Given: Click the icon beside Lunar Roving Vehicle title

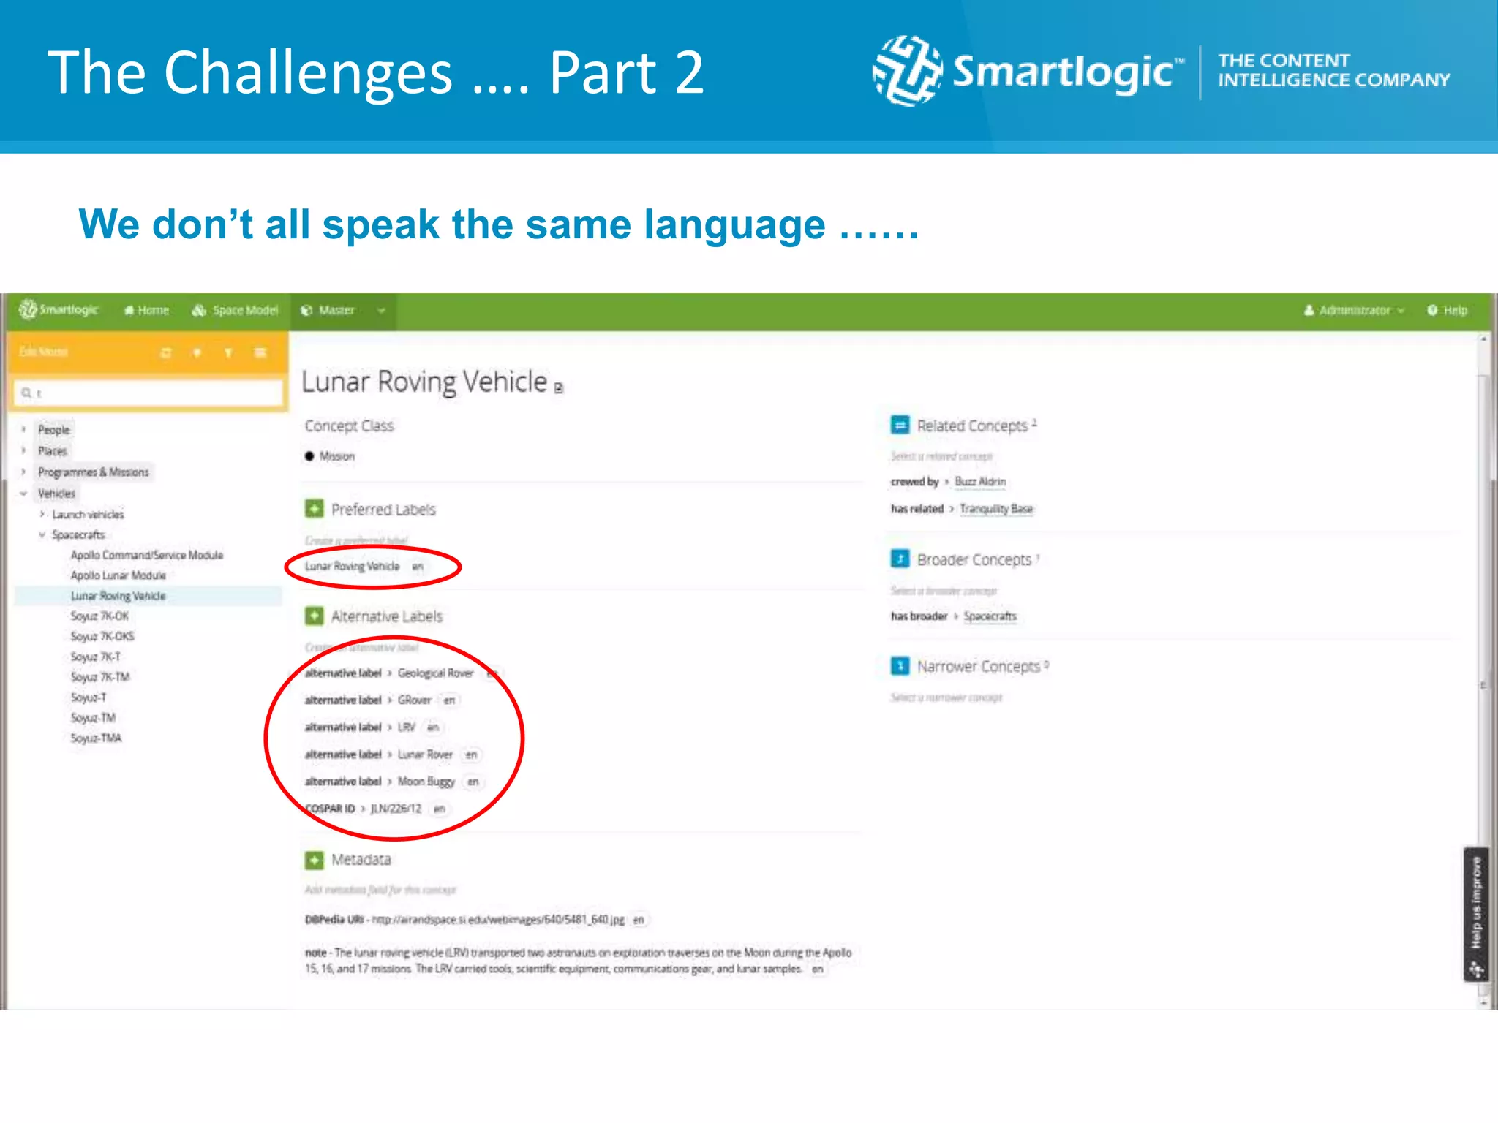Looking at the screenshot, I should (x=559, y=388).
